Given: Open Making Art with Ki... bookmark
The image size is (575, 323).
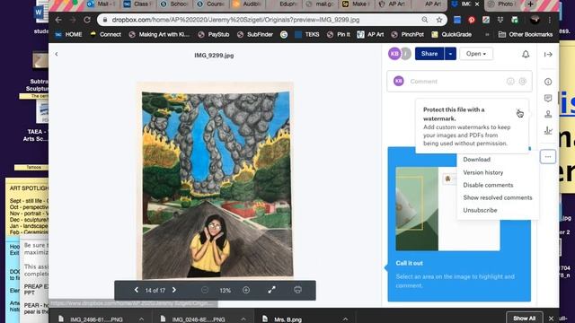Looking at the screenshot, I should 159,34.
